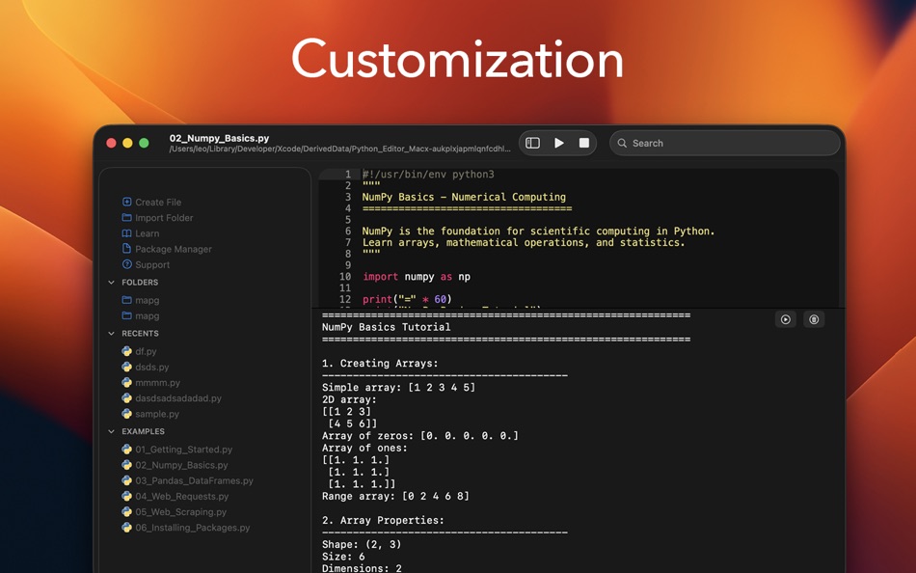The image size is (916, 573).
Task: Open the Import Folder icon
Action: click(x=126, y=217)
